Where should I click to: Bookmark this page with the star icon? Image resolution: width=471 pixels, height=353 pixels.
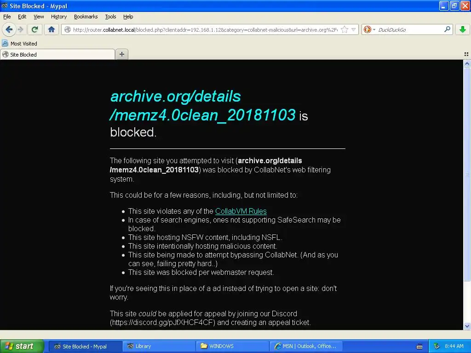(x=345, y=29)
